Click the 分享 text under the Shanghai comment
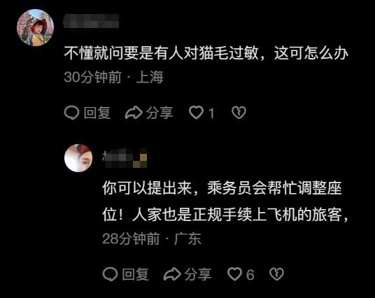 click(160, 113)
